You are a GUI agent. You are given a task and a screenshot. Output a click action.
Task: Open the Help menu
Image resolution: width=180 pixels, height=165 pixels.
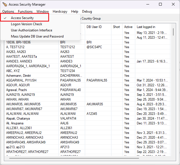point(75,11)
